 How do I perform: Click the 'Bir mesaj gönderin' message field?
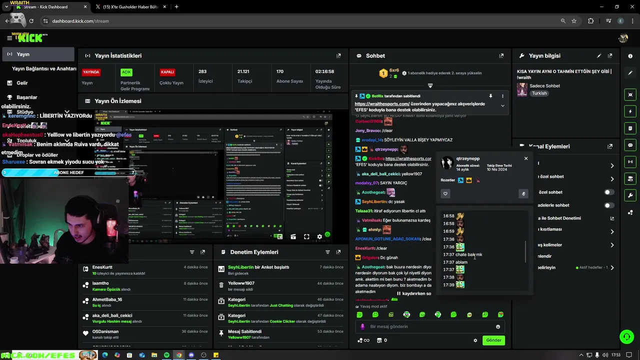click(430, 326)
